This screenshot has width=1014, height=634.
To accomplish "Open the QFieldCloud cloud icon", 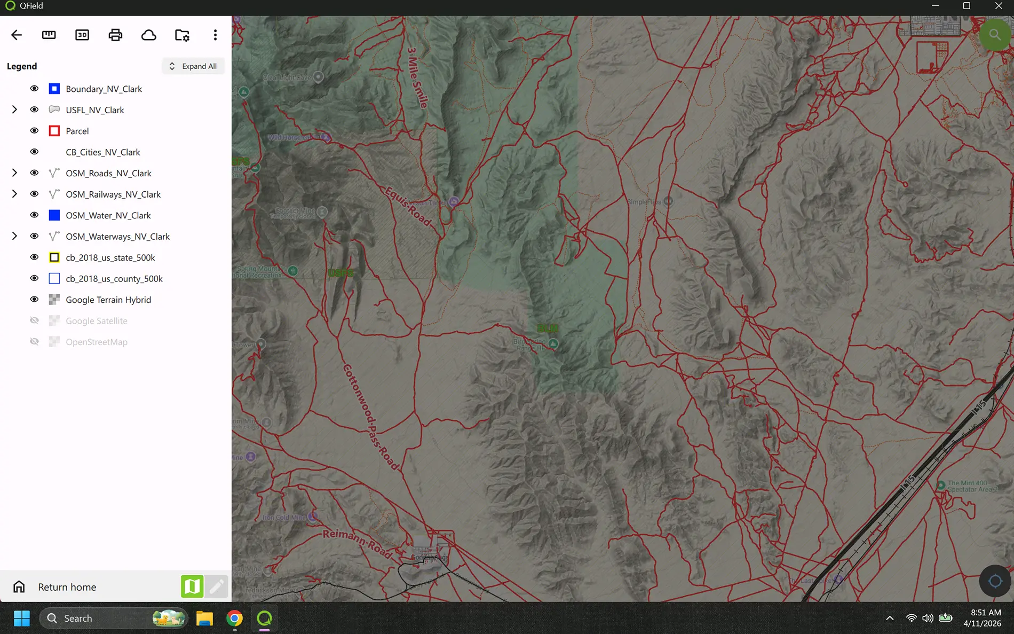I will point(149,35).
